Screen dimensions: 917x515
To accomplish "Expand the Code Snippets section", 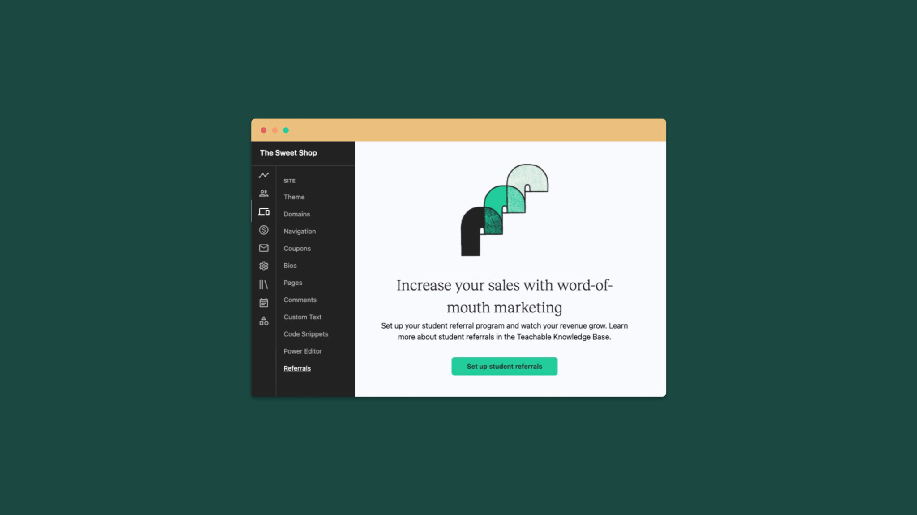I will [x=305, y=334].
